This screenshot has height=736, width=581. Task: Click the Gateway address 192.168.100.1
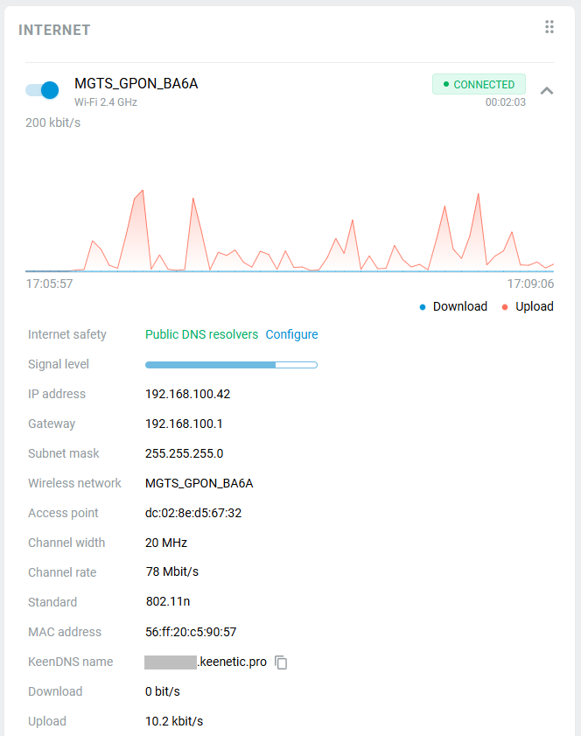[184, 424]
